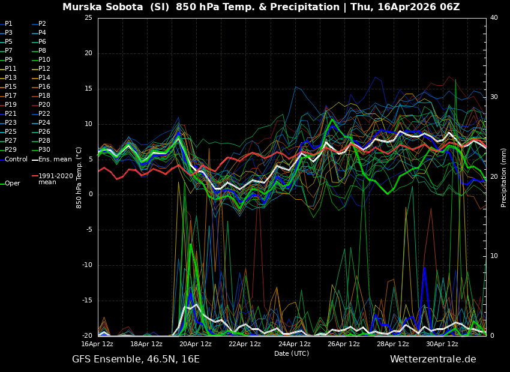Click the GFS Ensemble, 46.5N, 16E caption
Screen dimensions: 510x372
tap(136, 359)
